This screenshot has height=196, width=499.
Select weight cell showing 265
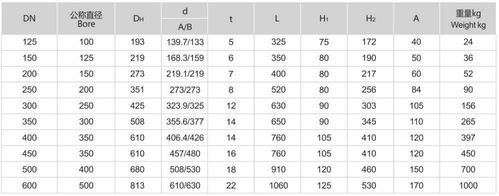(468, 122)
